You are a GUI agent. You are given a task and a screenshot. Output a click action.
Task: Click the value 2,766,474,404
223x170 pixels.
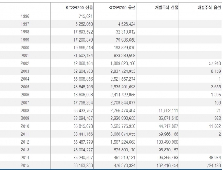click(x=123, y=111)
